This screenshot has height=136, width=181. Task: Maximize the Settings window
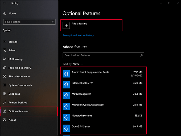[x=169, y=3]
